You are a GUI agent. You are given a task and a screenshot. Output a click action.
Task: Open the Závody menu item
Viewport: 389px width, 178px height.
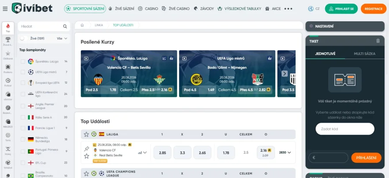pos(203,9)
